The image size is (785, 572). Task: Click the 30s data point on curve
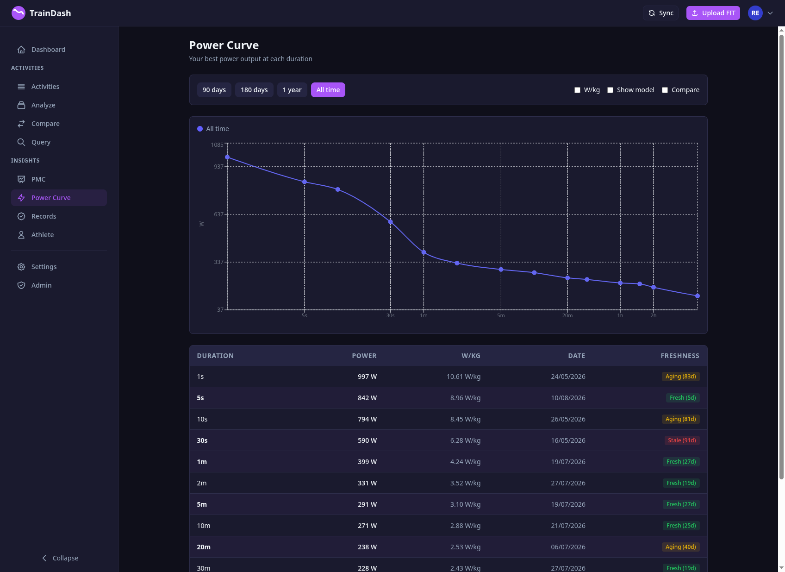(391, 222)
